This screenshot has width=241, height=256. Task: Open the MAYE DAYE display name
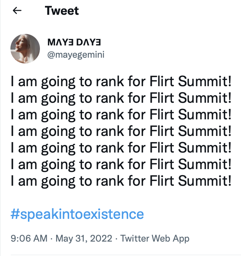[x=74, y=42]
